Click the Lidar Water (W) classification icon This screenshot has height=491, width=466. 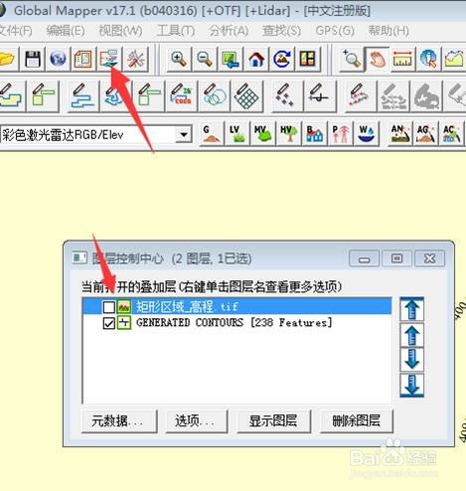pos(366,134)
